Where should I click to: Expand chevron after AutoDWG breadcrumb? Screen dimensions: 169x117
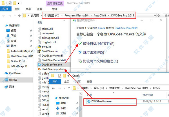coord(108,16)
